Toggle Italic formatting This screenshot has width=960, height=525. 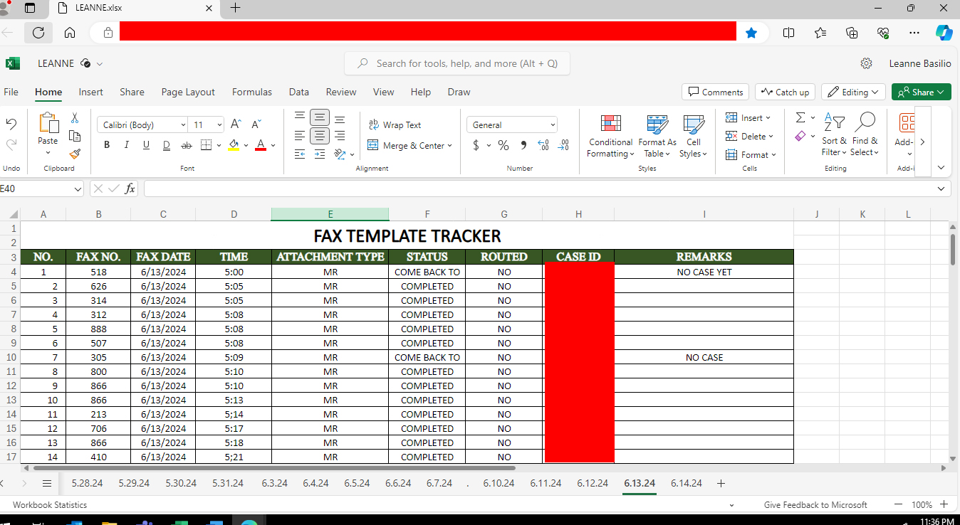click(127, 145)
